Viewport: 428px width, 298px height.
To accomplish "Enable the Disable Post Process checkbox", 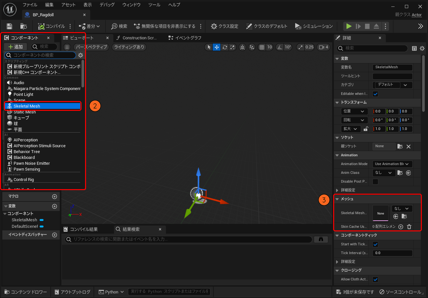I will [x=375, y=182].
